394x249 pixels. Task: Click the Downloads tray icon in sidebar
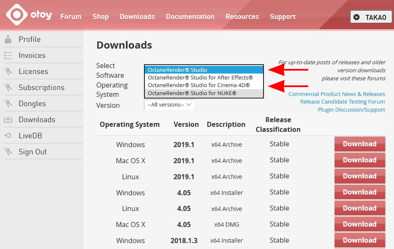[8, 120]
